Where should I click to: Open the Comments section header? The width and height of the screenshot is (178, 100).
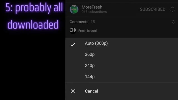pos(79,22)
